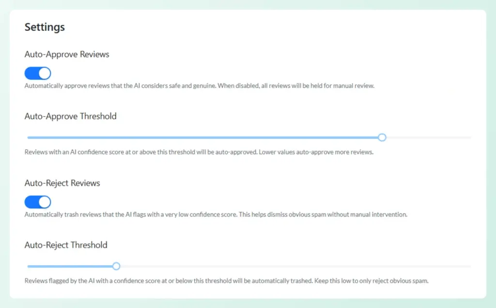
Task: Select the Auto-Reject Threshold slider knob
Action: [116, 266]
